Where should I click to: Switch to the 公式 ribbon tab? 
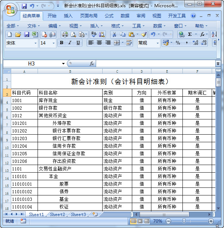(109, 16)
